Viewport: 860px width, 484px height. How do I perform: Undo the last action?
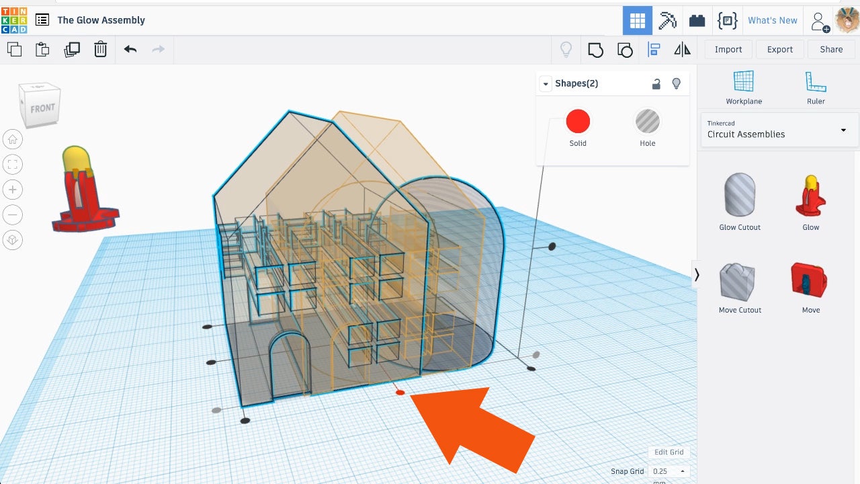pyautogui.click(x=130, y=49)
